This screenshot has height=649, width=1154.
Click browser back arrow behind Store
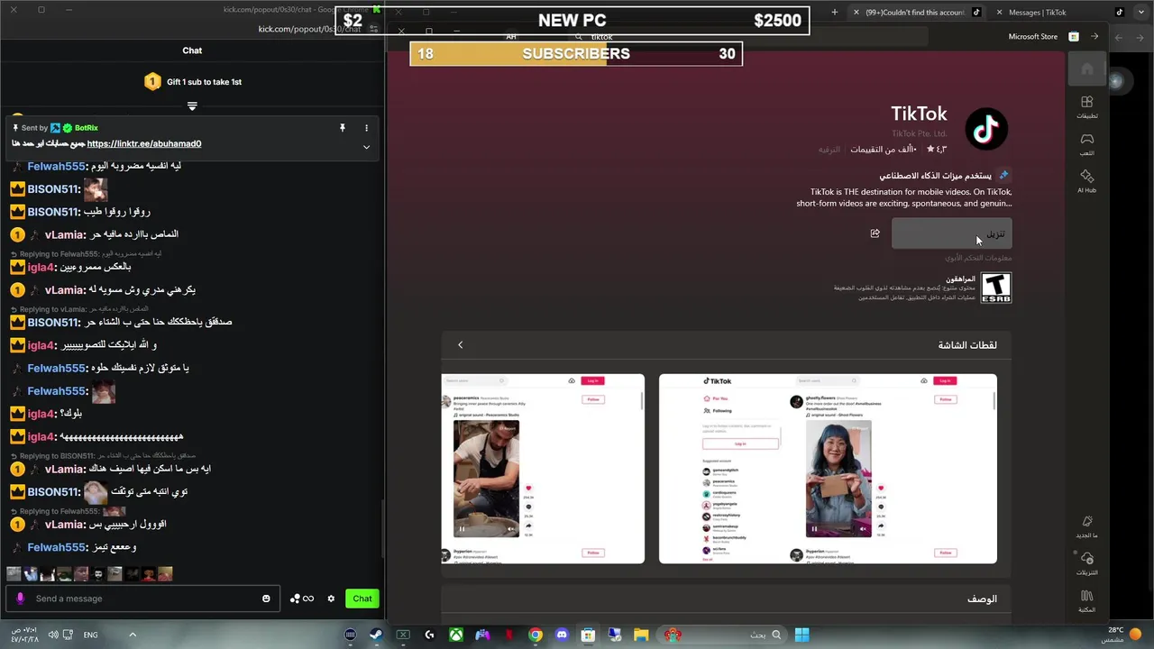(1119, 37)
